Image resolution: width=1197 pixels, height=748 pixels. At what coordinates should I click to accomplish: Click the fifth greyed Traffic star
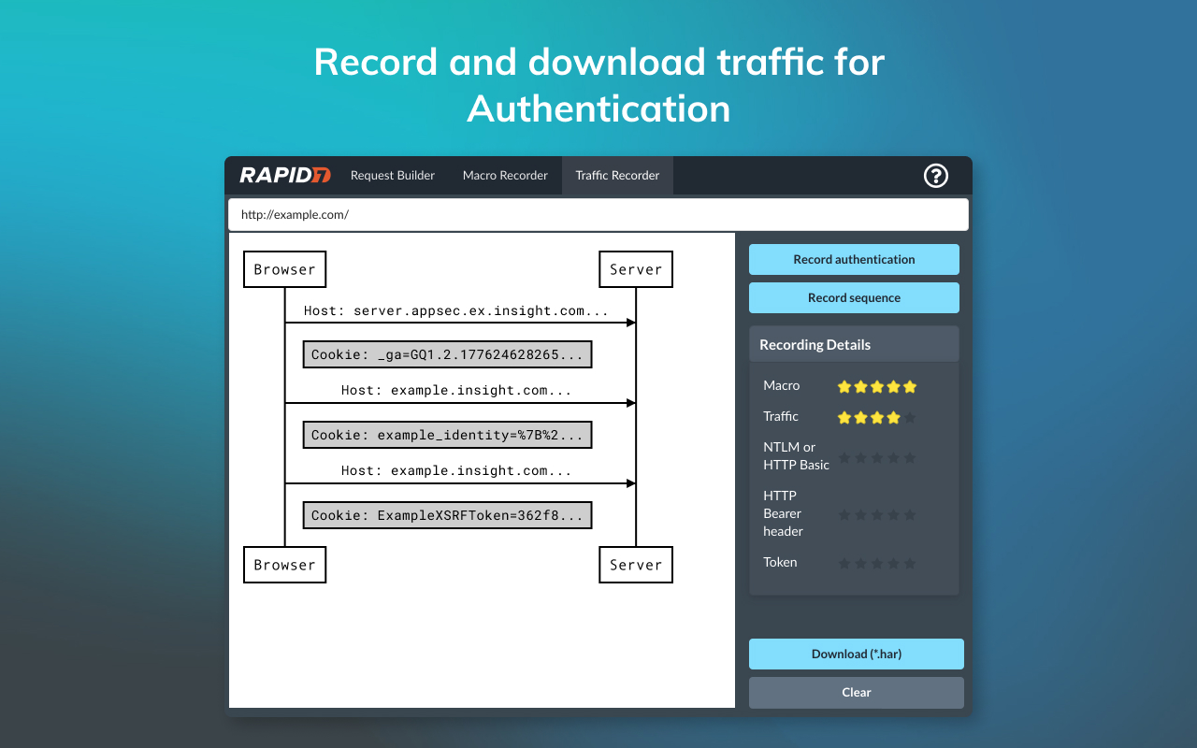pyautogui.click(x=909, y=418)
